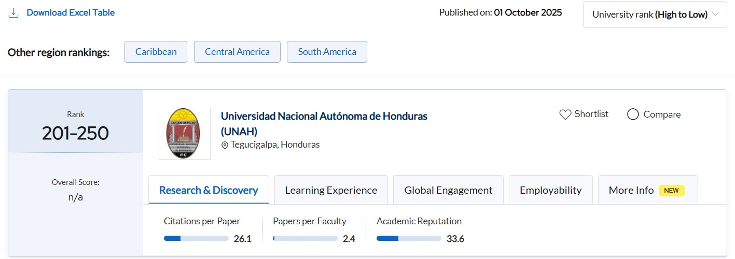Show the More Info tab

[631, 190]
